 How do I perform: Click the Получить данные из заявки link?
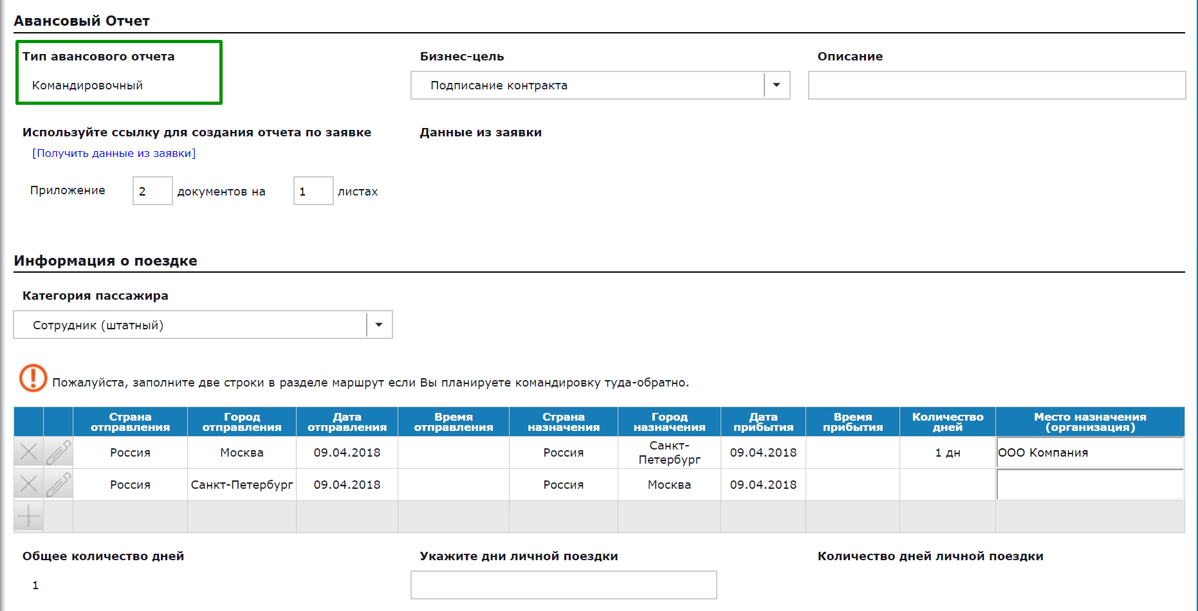[x=114, y=153]
